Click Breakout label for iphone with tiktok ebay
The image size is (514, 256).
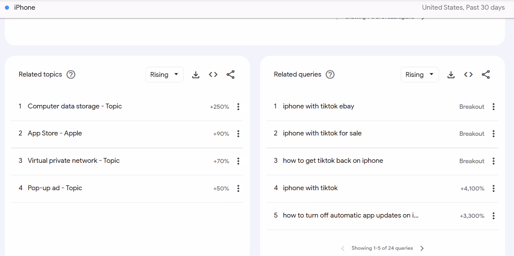pos(472,107)
